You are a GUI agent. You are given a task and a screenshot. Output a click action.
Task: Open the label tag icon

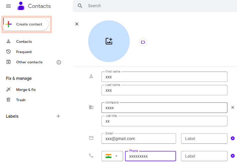coord(143,42)
